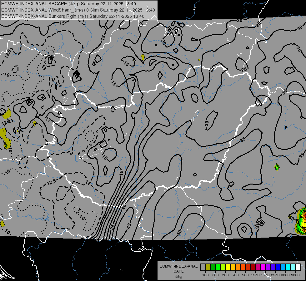Click the legend value 900
The width and height of the screenshot is (306, 281).
[x=245, y=275]
